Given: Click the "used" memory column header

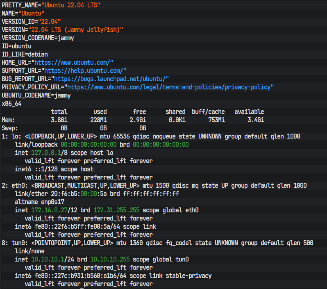Looking at the screenshot, I should [100, 112].
